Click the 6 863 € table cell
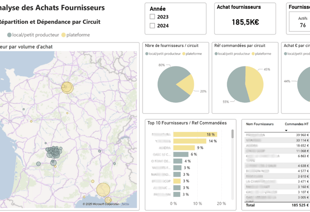The height and width of the screenshot is (212, 310). [x=303, y=156]
